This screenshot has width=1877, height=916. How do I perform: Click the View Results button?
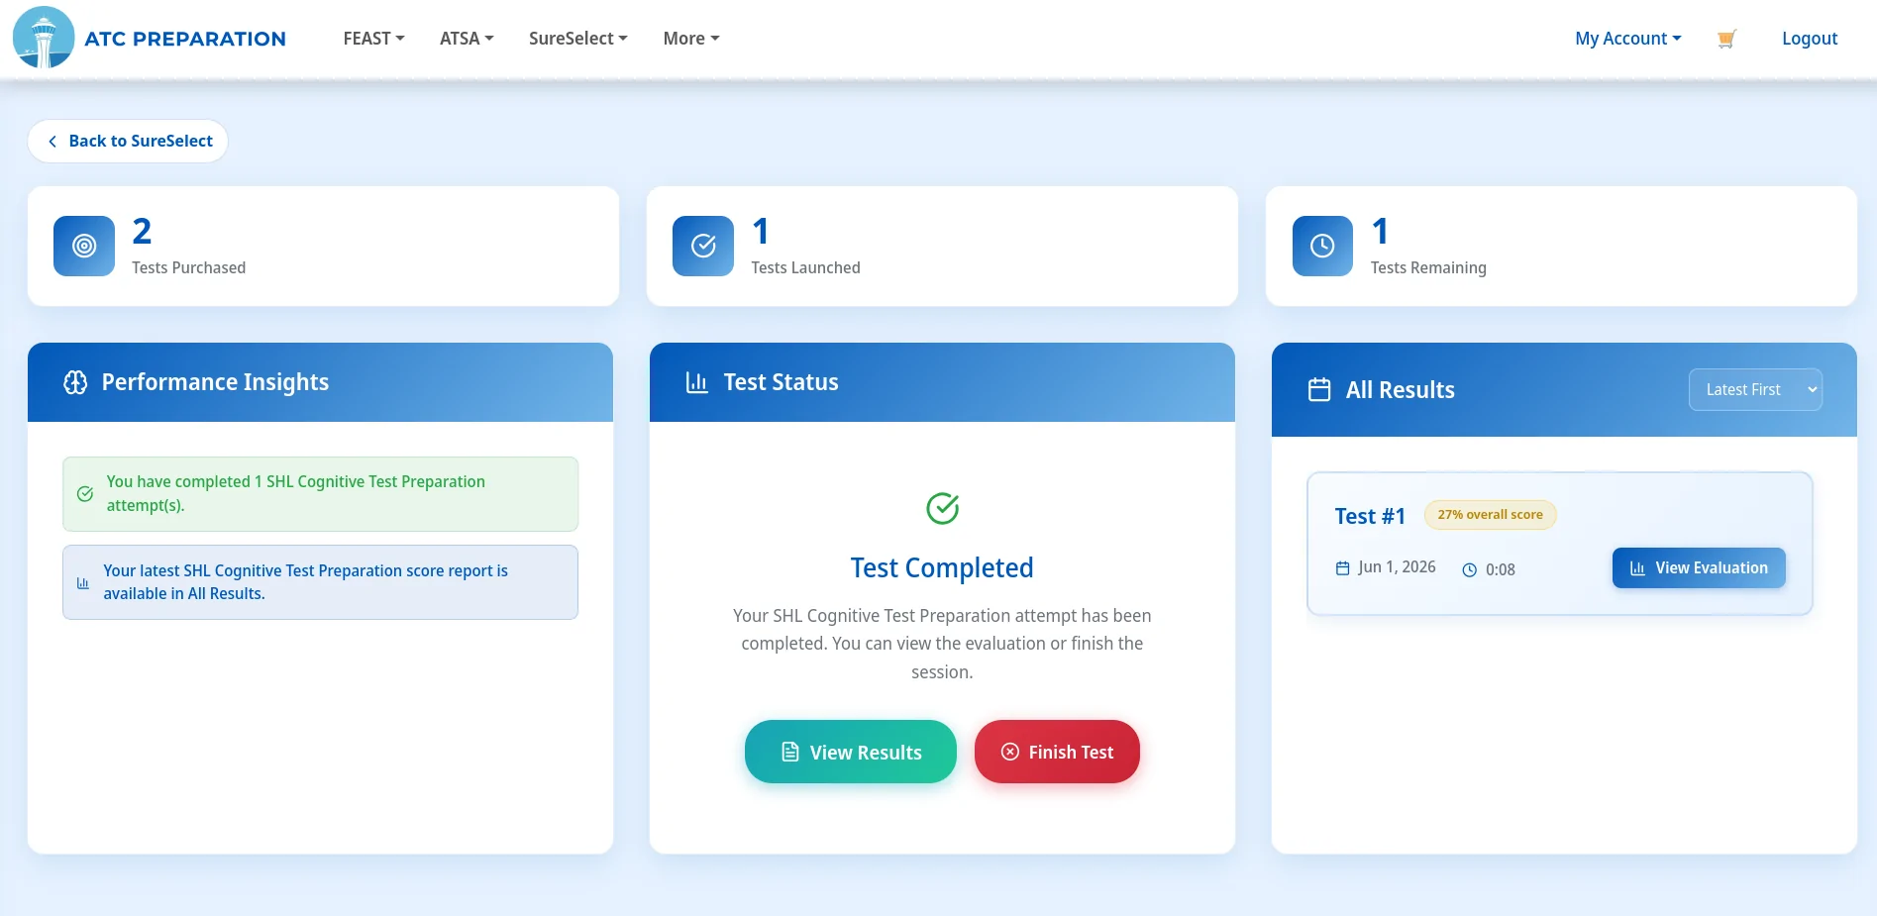[x=851, y=752]
